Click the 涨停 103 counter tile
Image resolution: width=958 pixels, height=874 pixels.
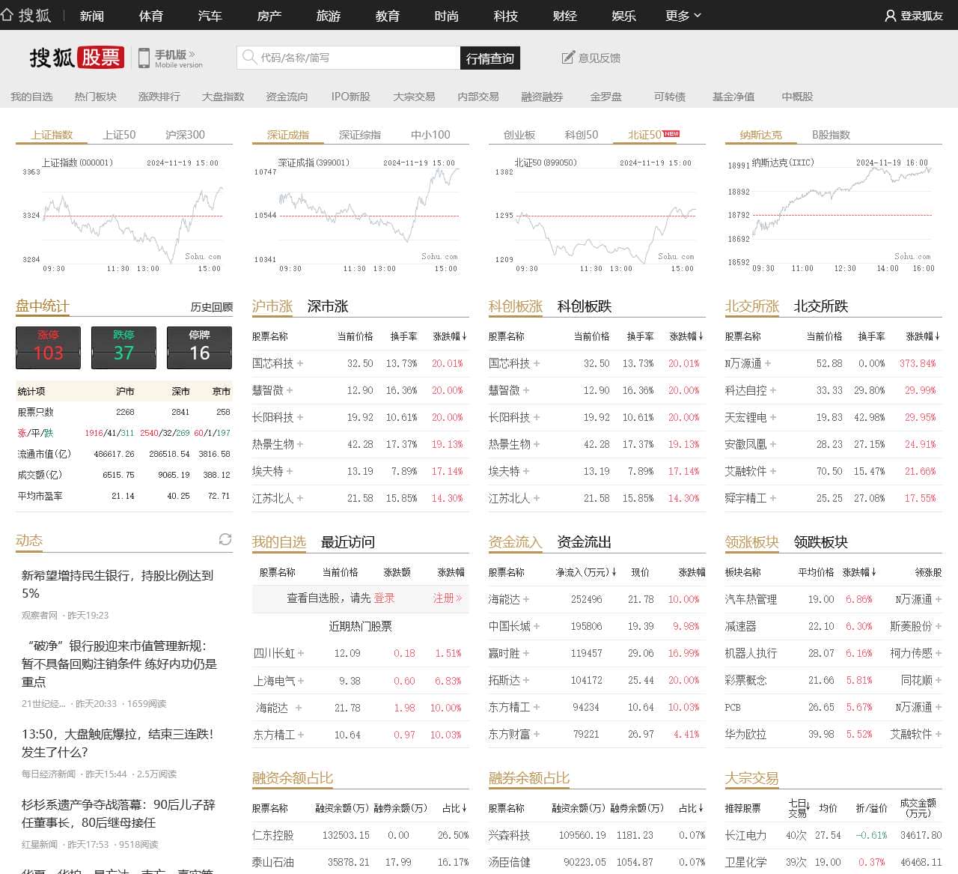tap(49, 348)
